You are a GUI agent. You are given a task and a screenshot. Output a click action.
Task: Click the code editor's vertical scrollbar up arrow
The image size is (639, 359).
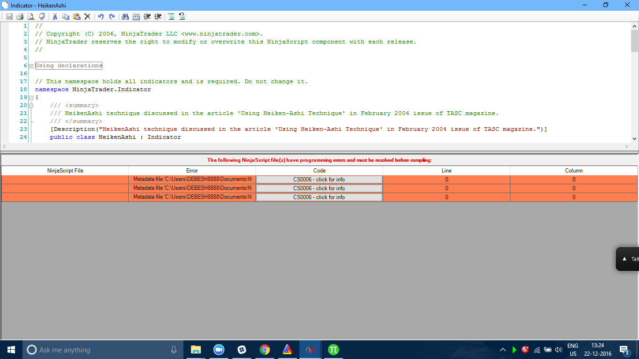634,26
